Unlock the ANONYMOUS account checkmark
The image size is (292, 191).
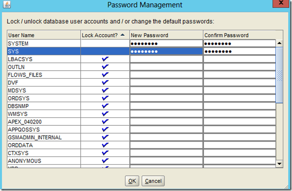tap(106, 161)
